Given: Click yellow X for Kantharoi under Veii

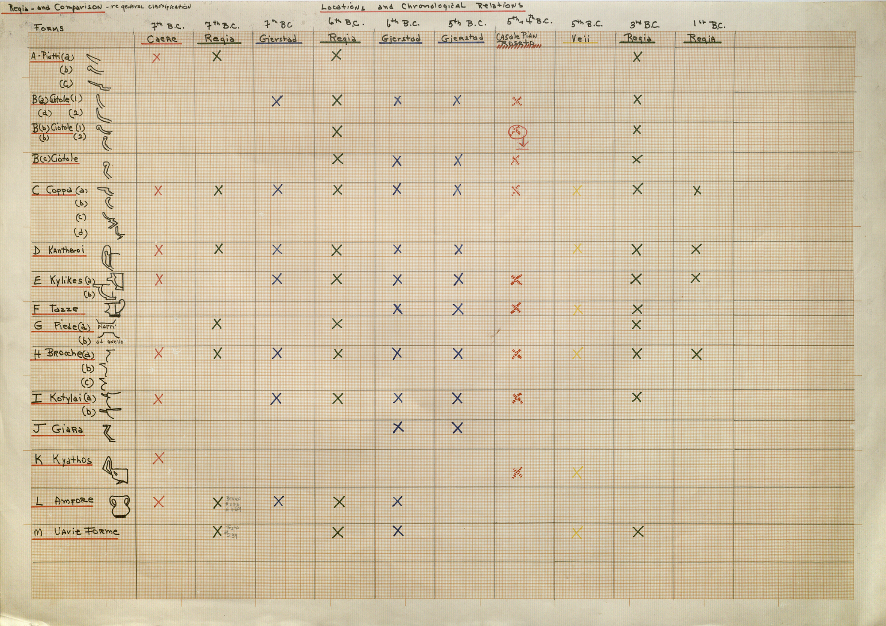Looking at the screenshot, I should coord(577,249).
